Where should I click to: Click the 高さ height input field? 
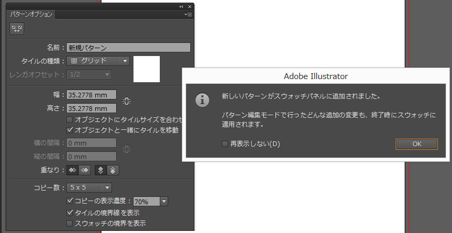click(x=91, y=108)
